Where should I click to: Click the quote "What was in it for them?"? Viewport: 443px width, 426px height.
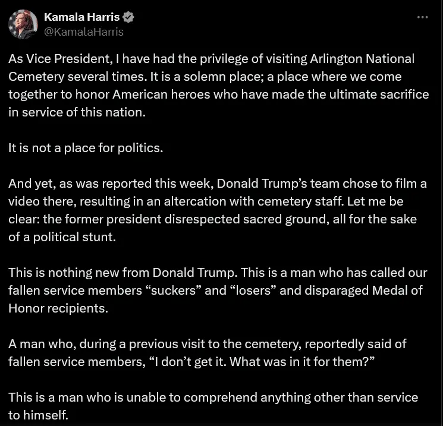[302, 362]
